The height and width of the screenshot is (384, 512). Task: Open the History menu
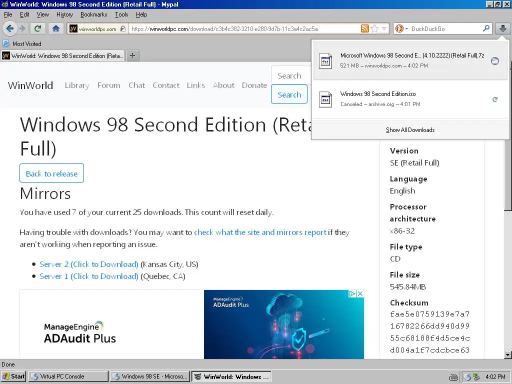coord(64,14)
